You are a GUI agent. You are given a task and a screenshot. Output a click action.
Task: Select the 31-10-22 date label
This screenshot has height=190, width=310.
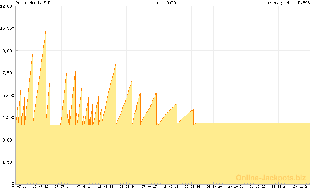pyautogui.click(x=257, y=187)
